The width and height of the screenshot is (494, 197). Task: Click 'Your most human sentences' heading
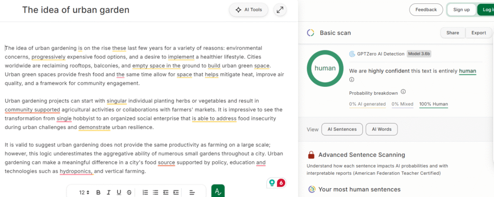click(x=359, y=189)
